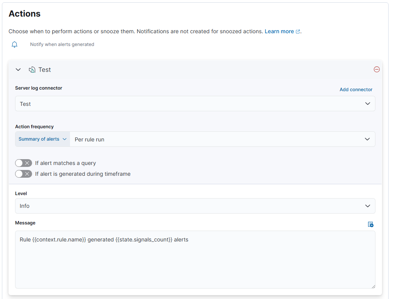This screenshot has height=299, width=394.
Task: Click the 'Test' action title text
Action: (45, 70)
